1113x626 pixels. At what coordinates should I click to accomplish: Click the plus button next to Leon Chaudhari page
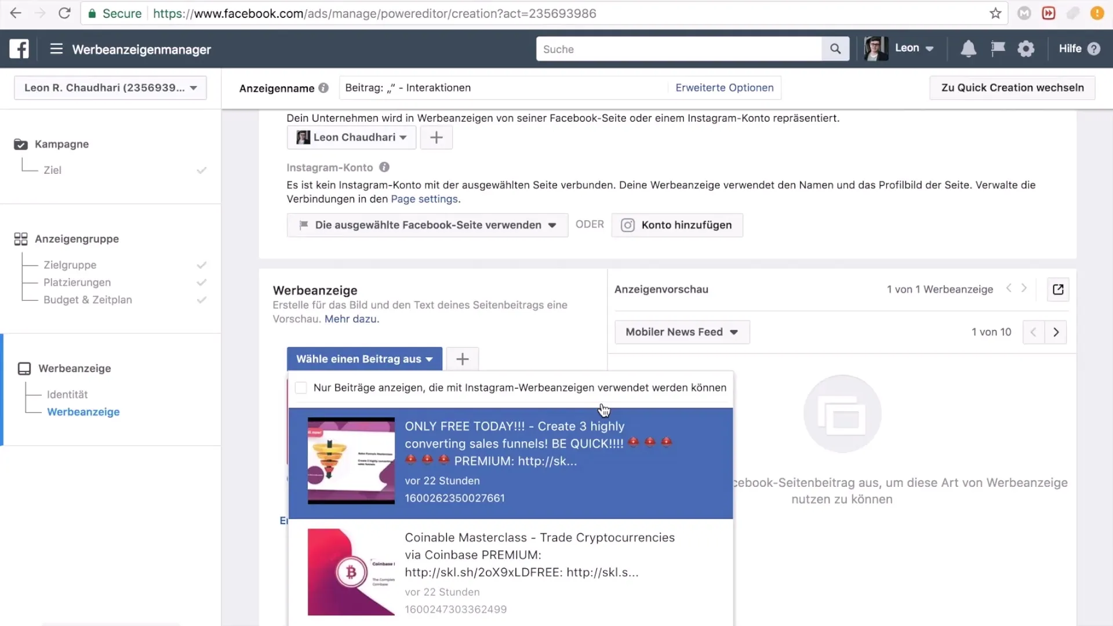(x=437, y=137)
